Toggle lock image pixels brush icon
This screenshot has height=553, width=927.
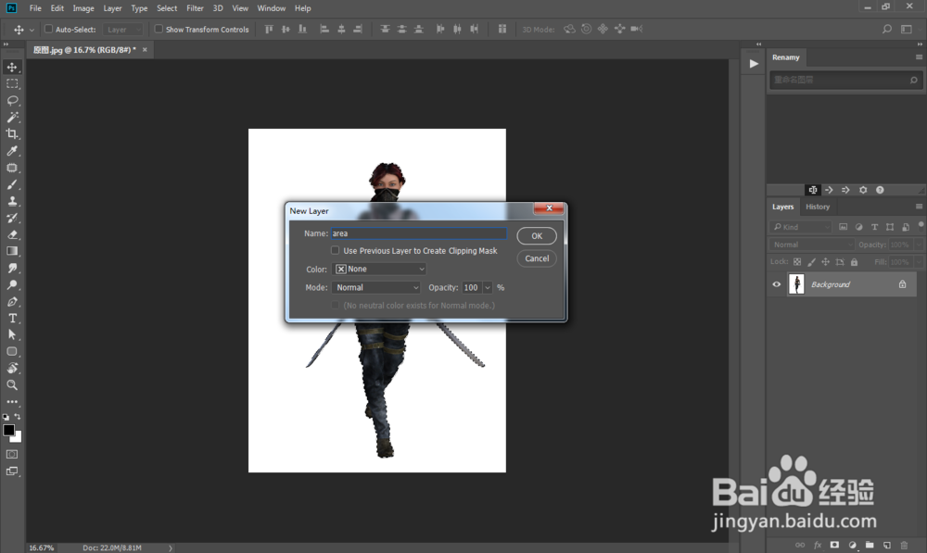coord(811,262)
